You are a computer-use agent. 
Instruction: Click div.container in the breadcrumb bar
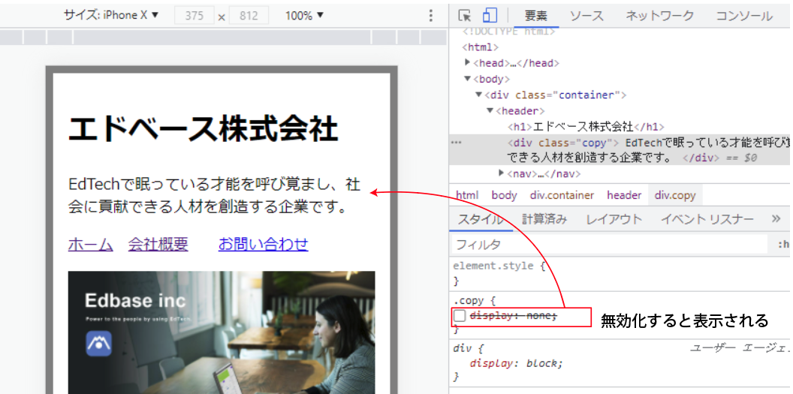562,195
